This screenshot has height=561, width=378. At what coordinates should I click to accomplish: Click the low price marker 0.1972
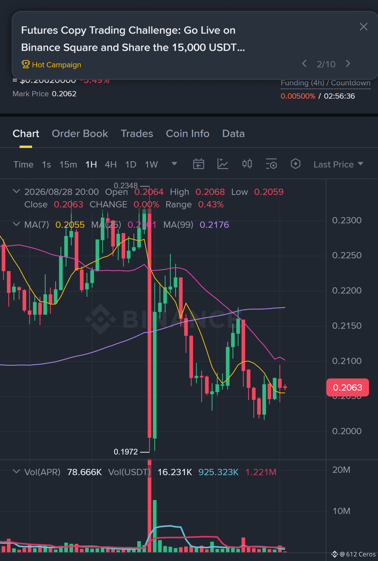(126, 452)
